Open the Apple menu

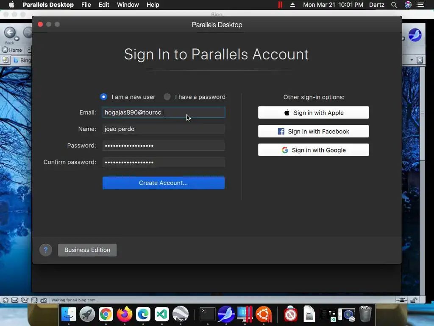(x=11, y=5)
